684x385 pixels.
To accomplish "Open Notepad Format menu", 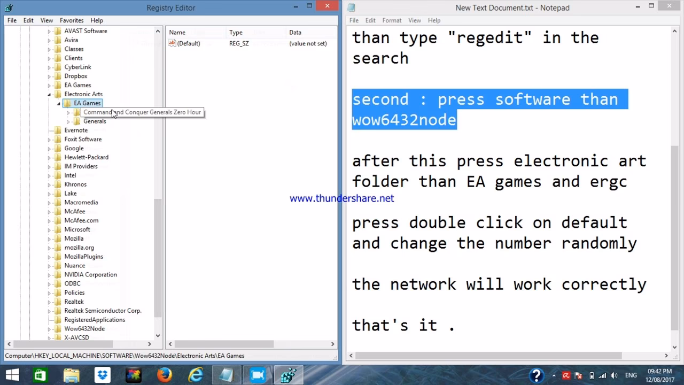I will 392,20.
